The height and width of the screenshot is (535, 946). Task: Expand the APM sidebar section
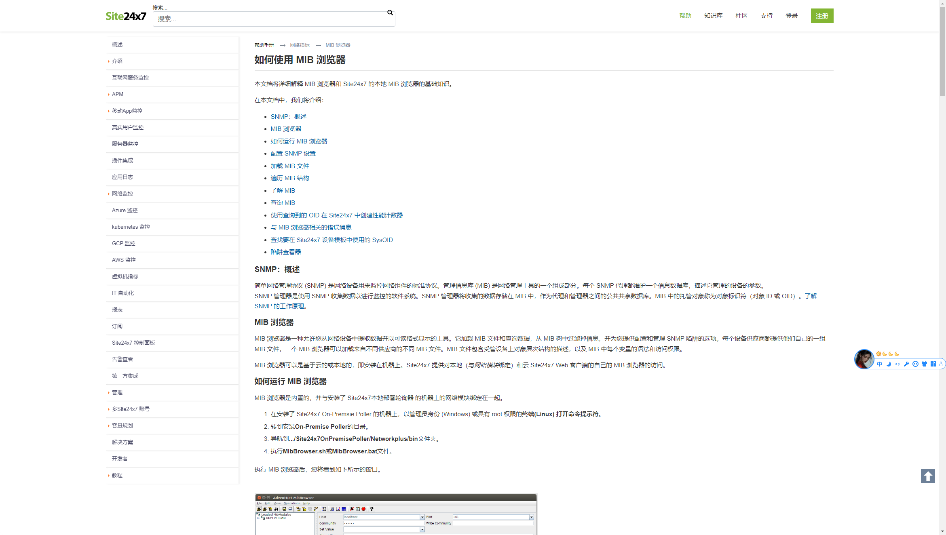click(x=117, y=94)
